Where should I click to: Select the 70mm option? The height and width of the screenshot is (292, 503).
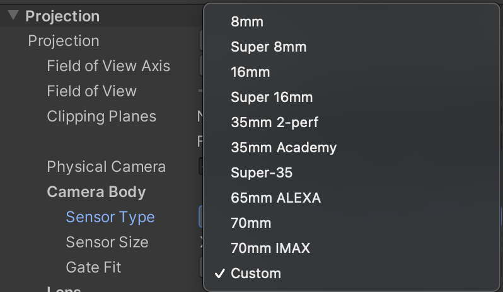251,223
